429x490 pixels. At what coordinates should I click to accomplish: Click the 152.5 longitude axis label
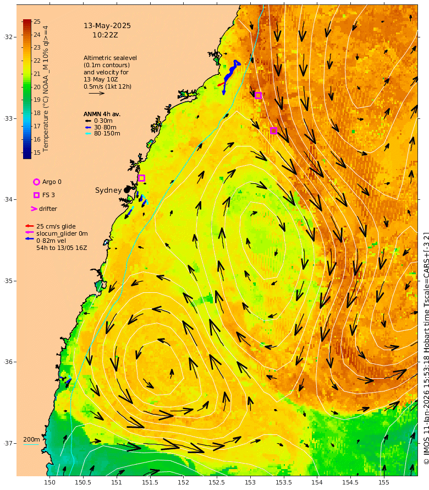click(x=217, y=482)
